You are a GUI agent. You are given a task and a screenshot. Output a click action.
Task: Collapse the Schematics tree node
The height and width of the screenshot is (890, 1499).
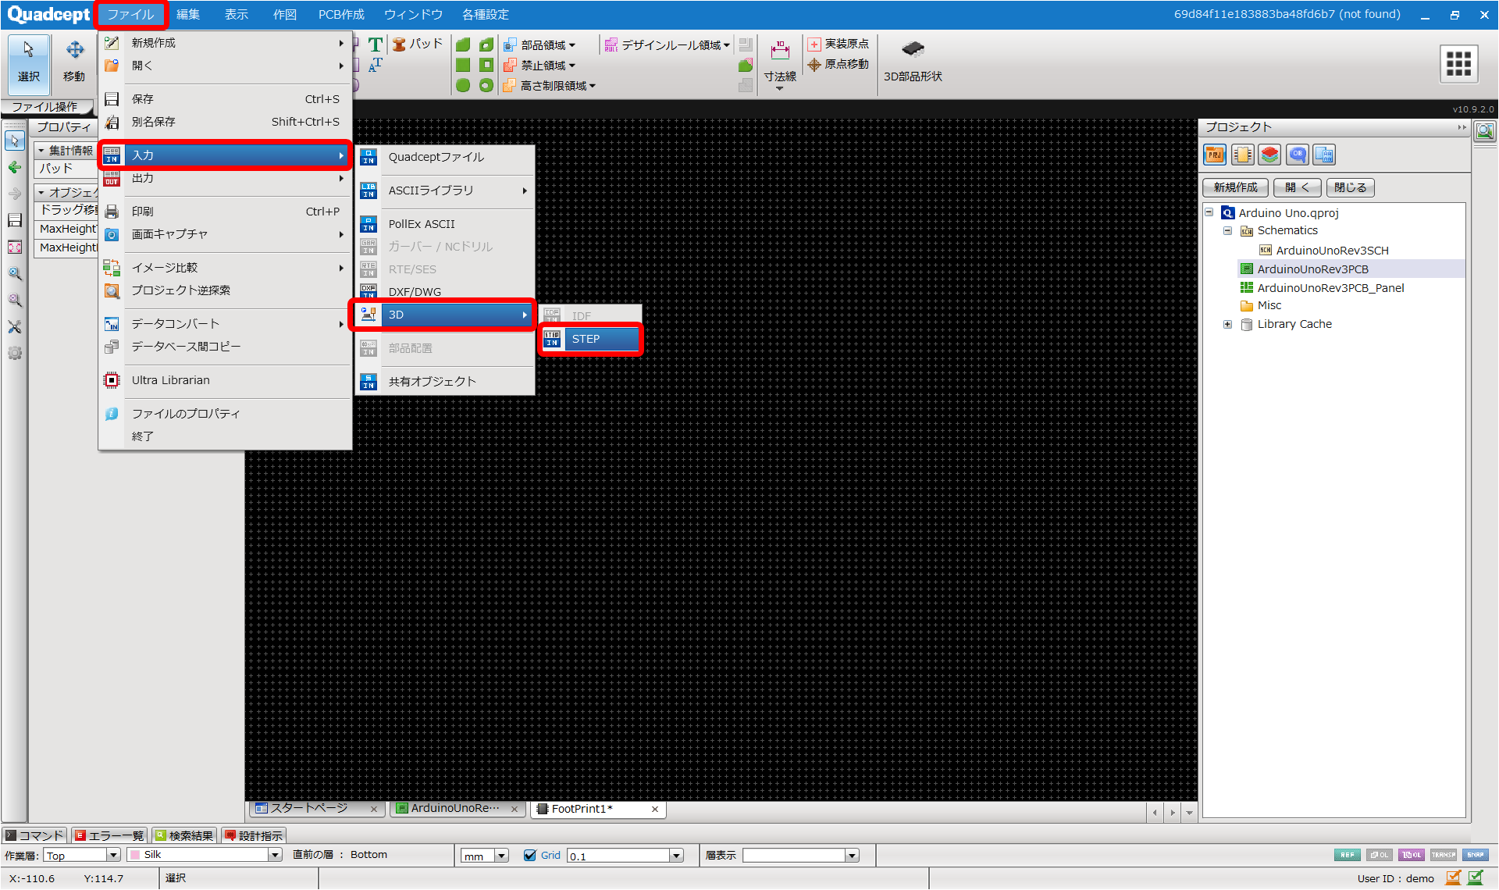[1227, 231]
